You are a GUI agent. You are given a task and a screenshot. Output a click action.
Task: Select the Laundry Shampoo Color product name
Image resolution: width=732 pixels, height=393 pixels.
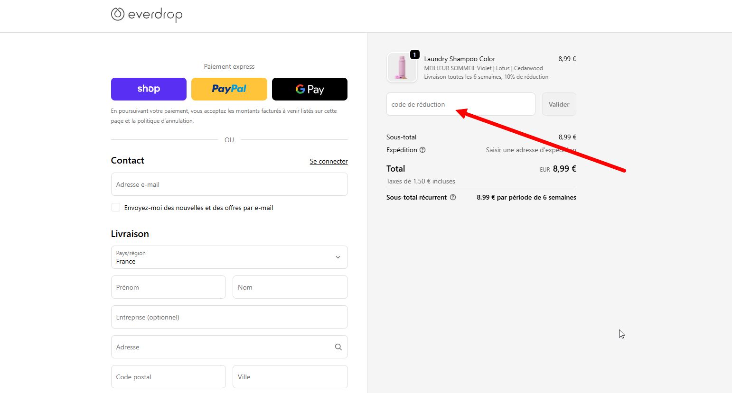tap(460, 59)
